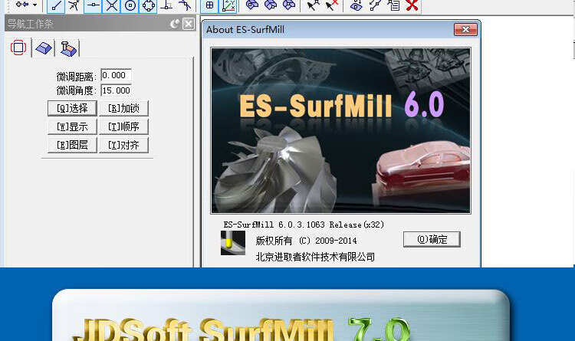Click the version text ES-SurfMill 6.0.3.1063 Release
Screen dimensions: 575x341
304,225
